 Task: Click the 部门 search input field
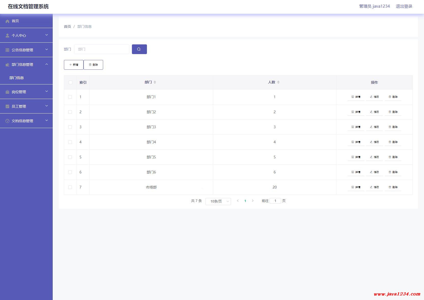(x=102, y=49)
